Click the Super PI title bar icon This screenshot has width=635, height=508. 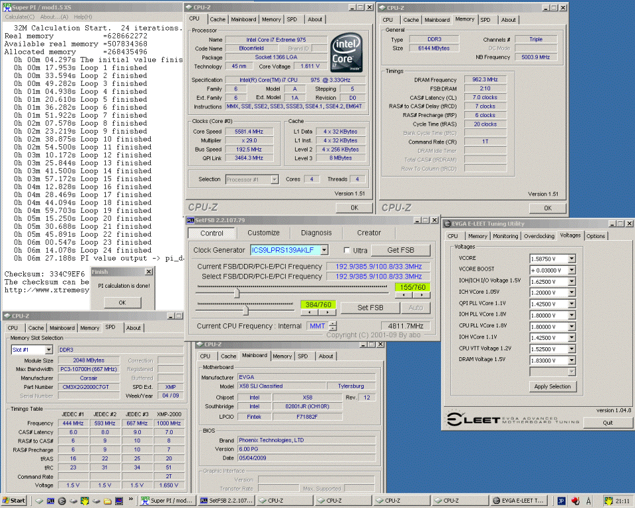[7, 7]
